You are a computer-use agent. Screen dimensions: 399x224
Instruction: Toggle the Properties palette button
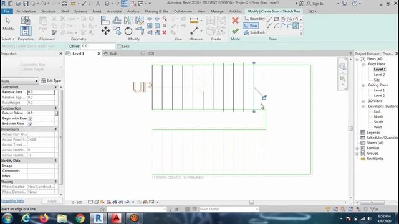coord(25,30)
